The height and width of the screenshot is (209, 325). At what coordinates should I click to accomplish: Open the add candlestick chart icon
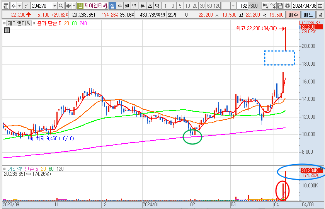[x=265, y=6]
